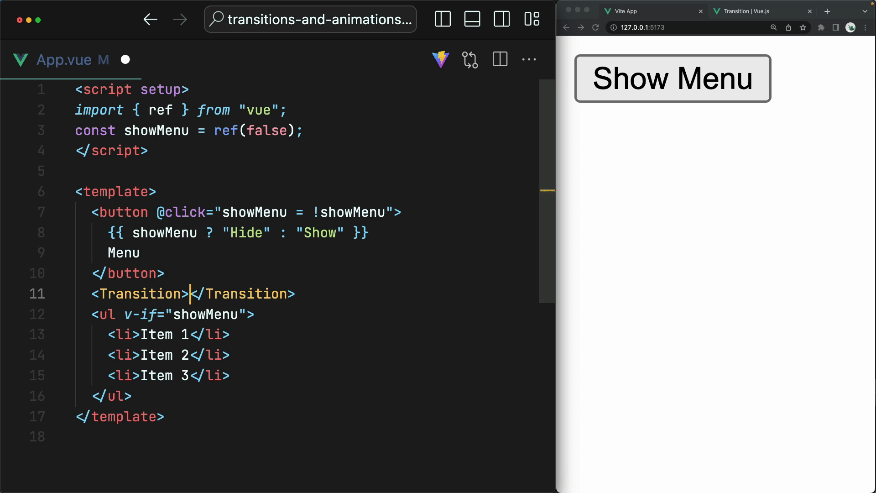Open a new browser tab

[827, 11]
